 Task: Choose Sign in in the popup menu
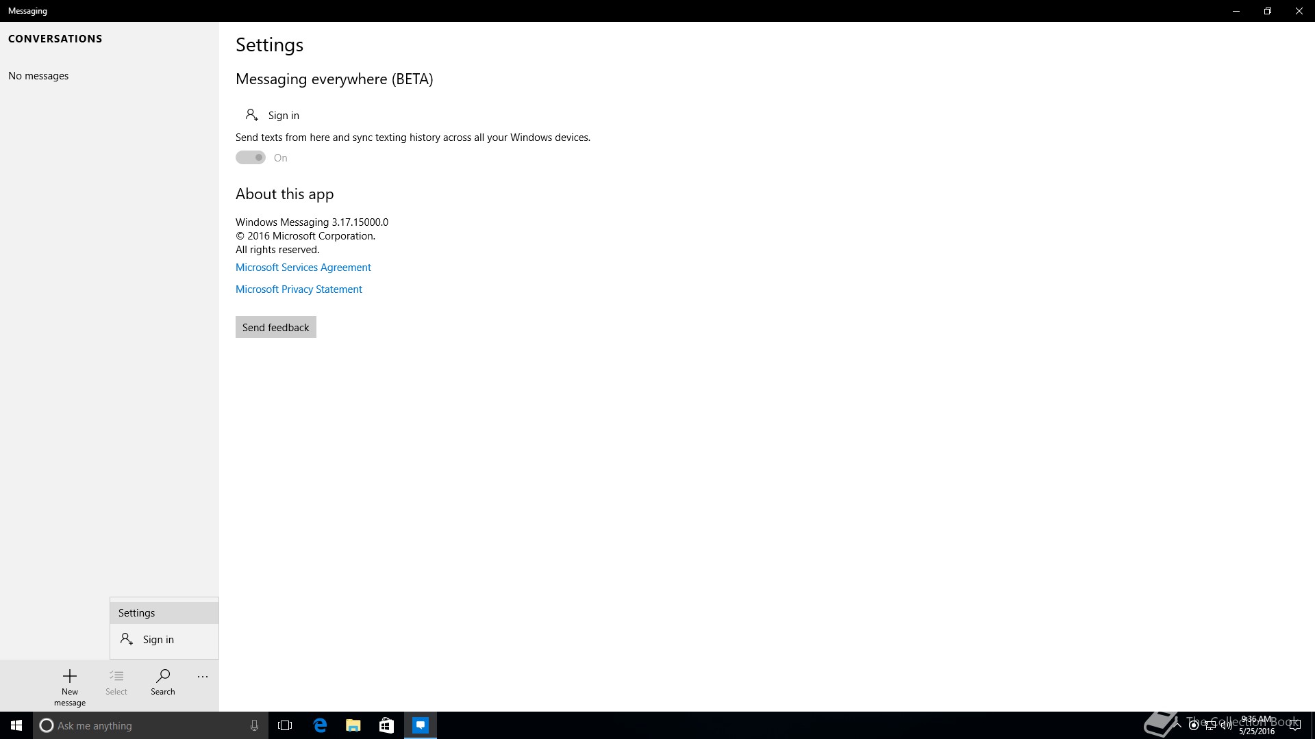coord(164,639)
